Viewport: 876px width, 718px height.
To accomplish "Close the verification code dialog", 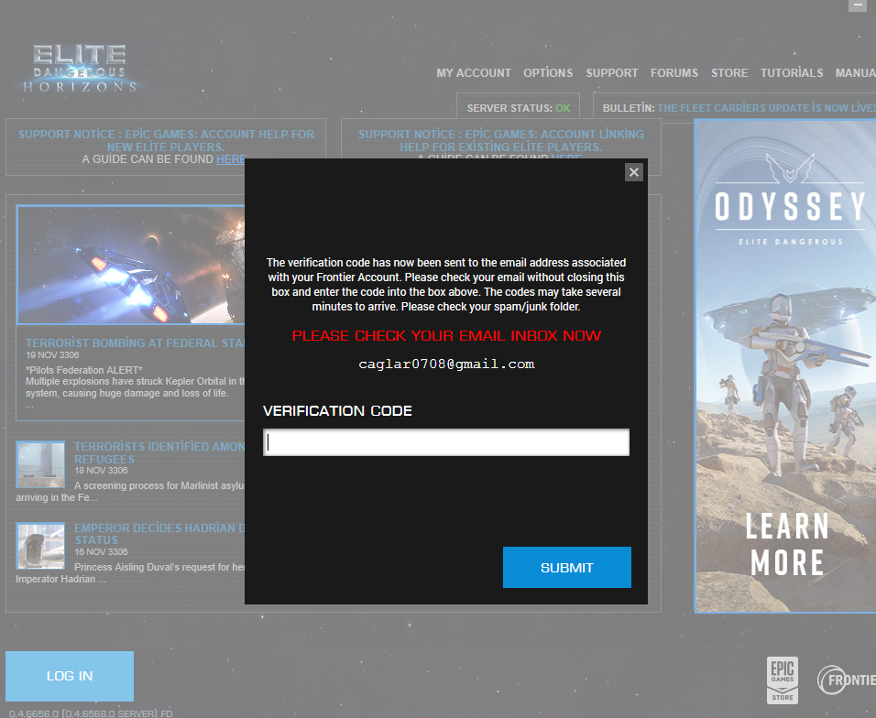I will click(x=633, y=172).
